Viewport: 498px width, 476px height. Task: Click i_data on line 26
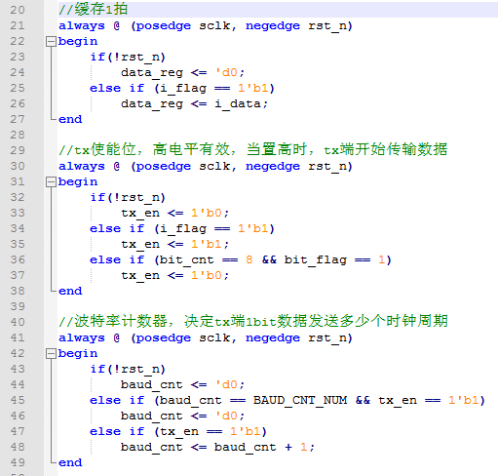coord(238,103)
